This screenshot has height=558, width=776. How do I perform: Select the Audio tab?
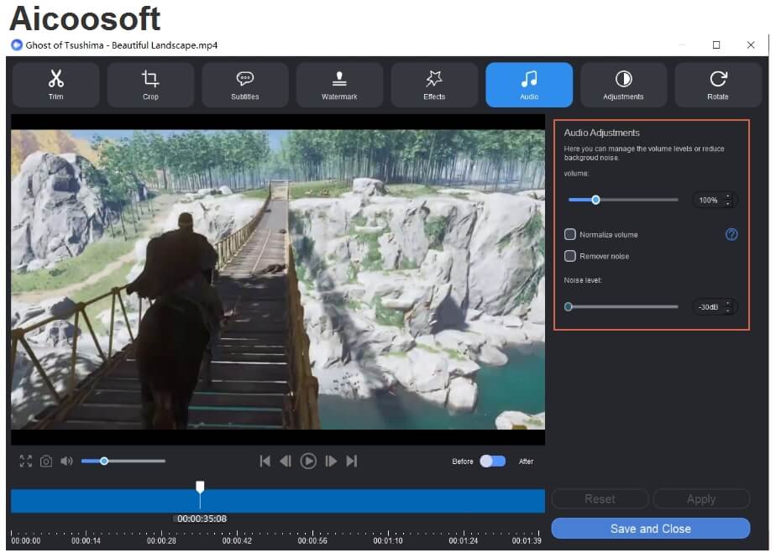coord(529,85)
